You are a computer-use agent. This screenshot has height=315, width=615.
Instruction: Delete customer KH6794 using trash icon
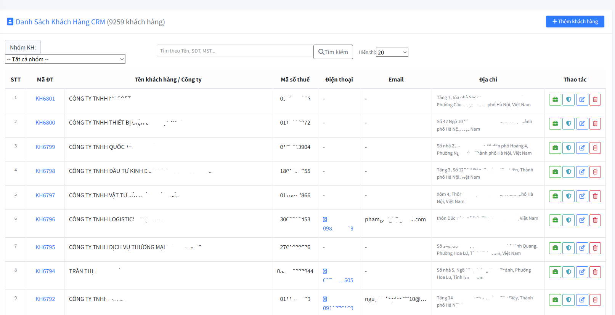[595, 272]
